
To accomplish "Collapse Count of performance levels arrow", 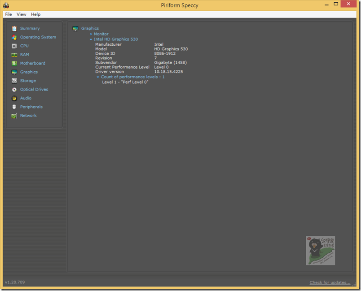I will click(x=98, y=77).
